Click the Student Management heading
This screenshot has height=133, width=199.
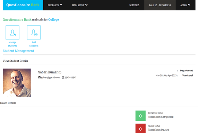(18, 51)
